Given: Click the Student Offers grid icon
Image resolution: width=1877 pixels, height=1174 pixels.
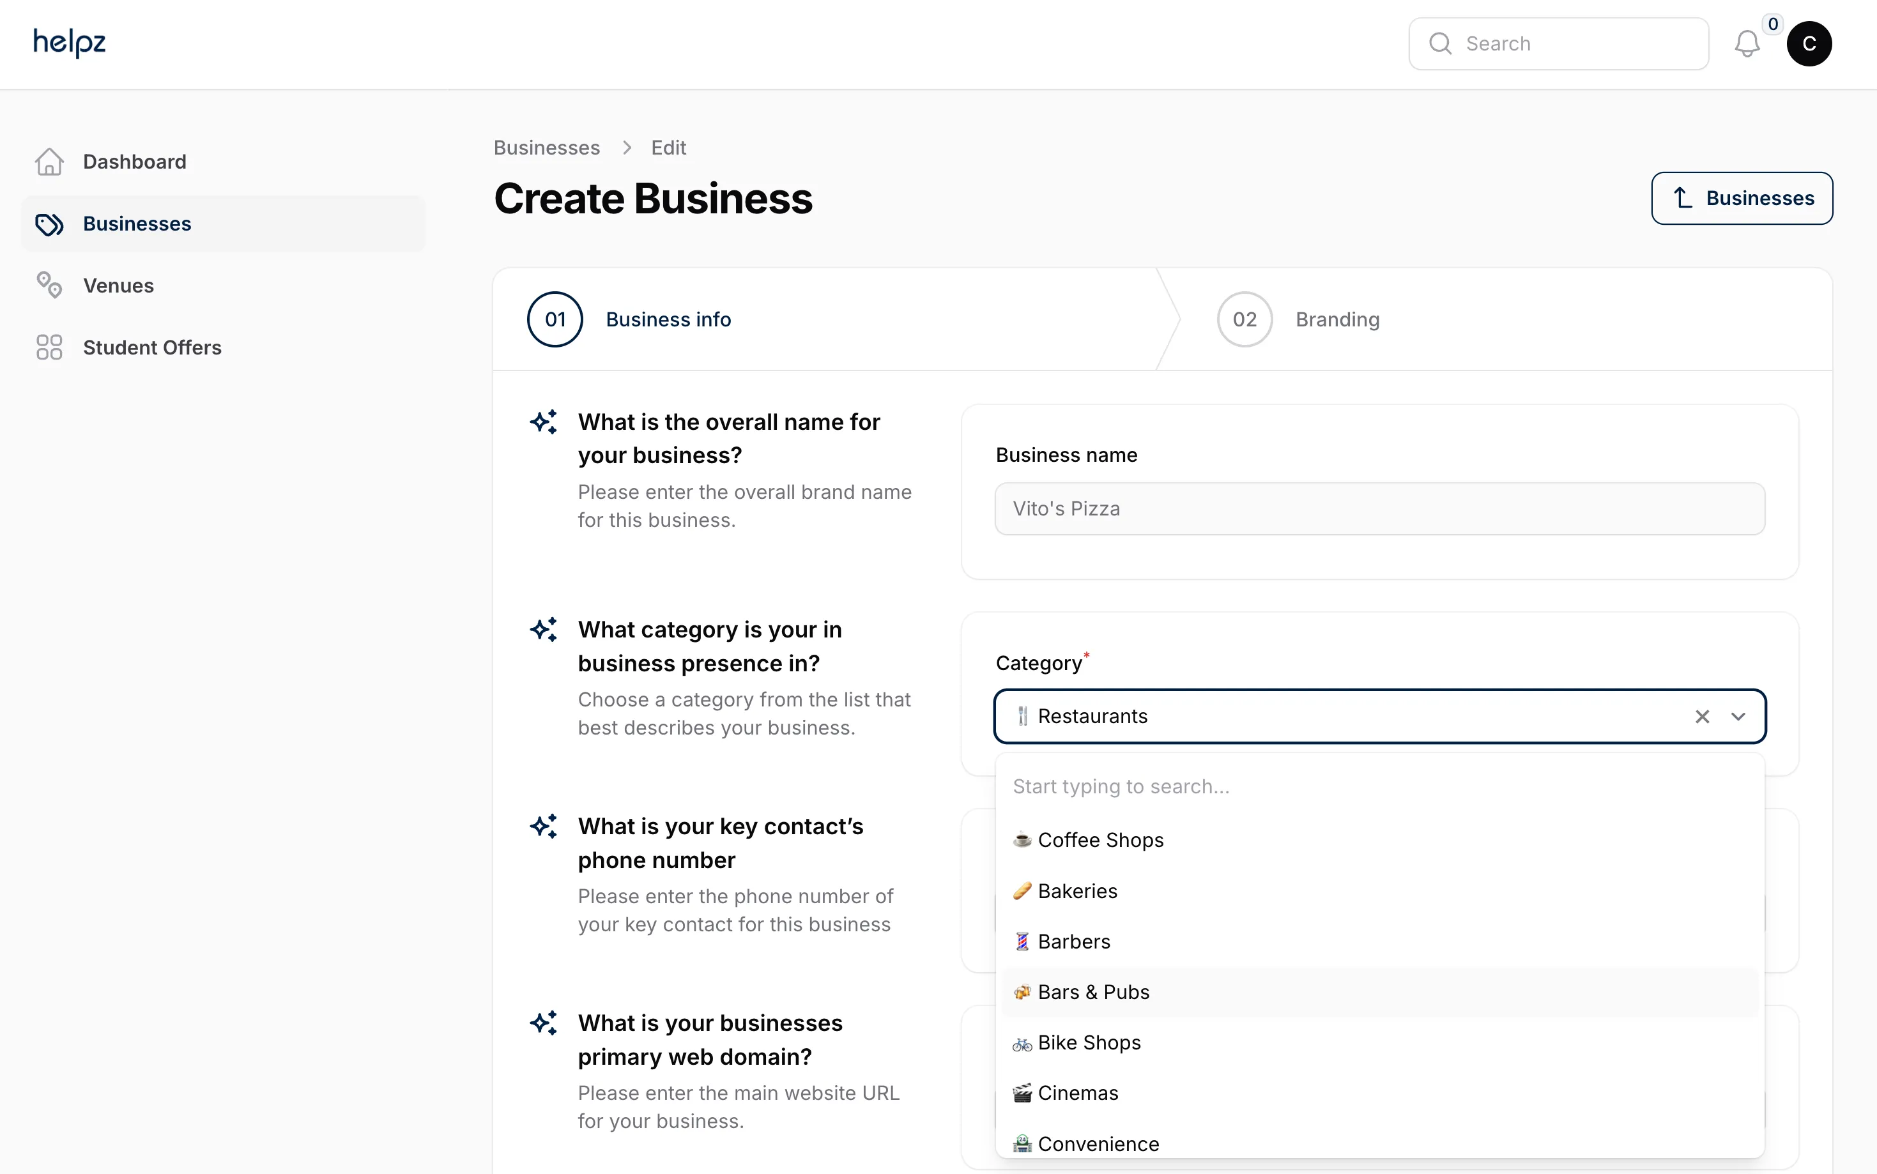Looking at the screenshot, I should [49, 347].
